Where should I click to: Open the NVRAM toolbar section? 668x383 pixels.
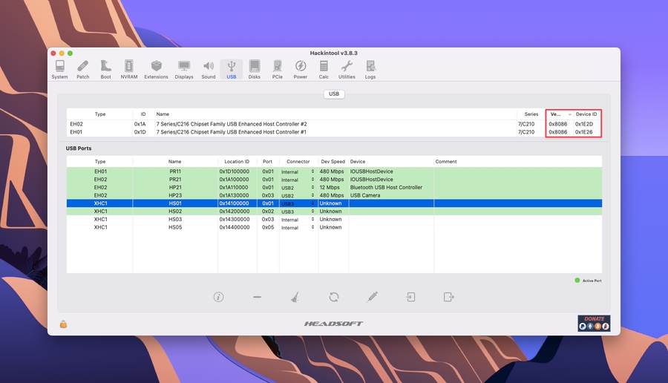tap(129, 69)
